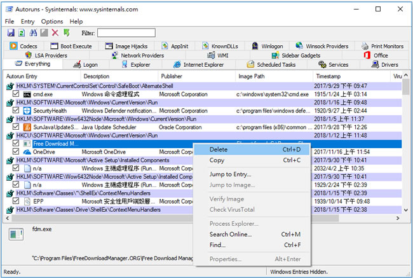
Task: Click horizontal scrollbar right arrow
Action: pyautogui.click(x=398, y=218)
